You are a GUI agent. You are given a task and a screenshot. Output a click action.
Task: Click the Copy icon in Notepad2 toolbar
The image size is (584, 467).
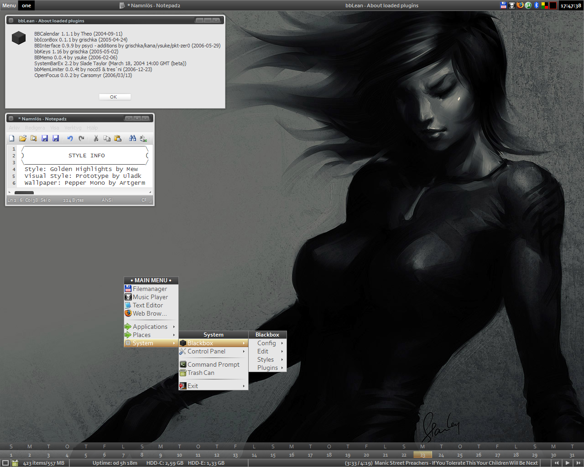point(107,138)
